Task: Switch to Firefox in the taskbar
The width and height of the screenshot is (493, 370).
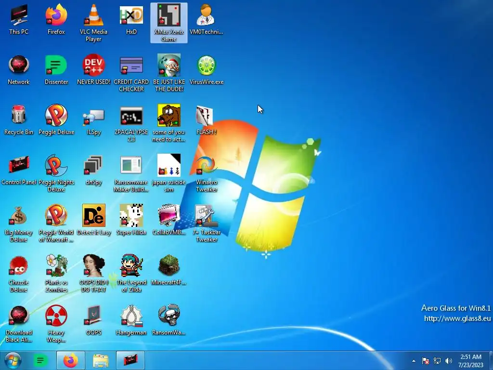Action: pos(71,360)
